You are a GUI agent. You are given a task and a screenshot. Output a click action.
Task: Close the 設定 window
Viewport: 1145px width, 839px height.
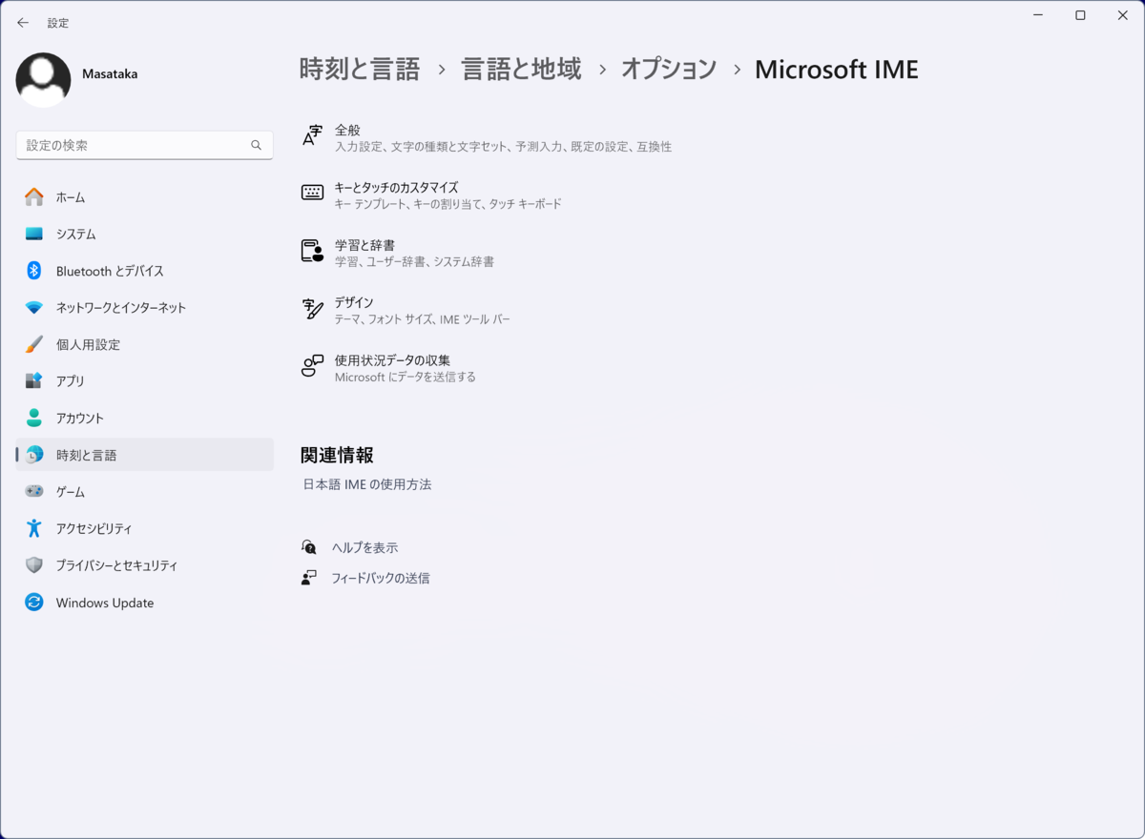pyautogui.click(x=1123, y=15)
